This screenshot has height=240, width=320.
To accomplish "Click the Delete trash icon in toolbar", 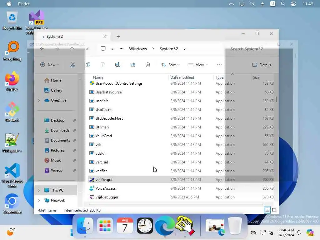I will pos(148,65).
